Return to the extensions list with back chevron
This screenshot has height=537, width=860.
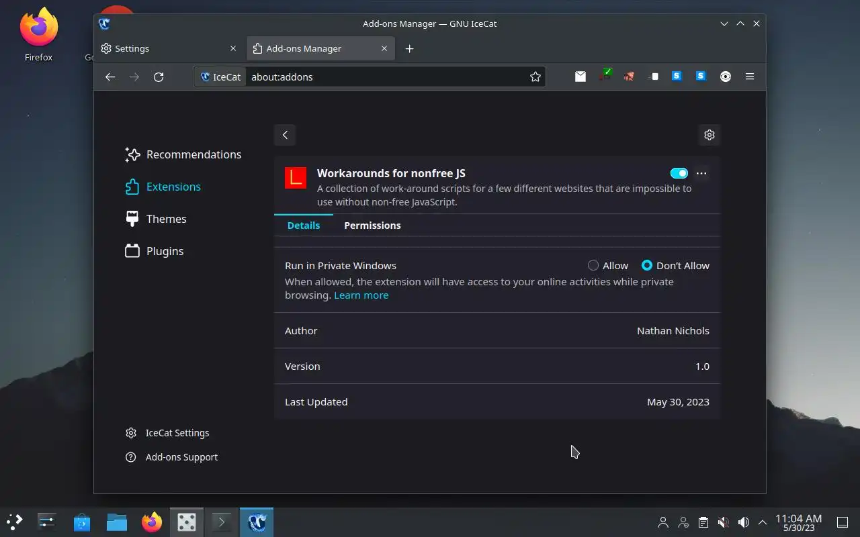click(x=285, y=135)
